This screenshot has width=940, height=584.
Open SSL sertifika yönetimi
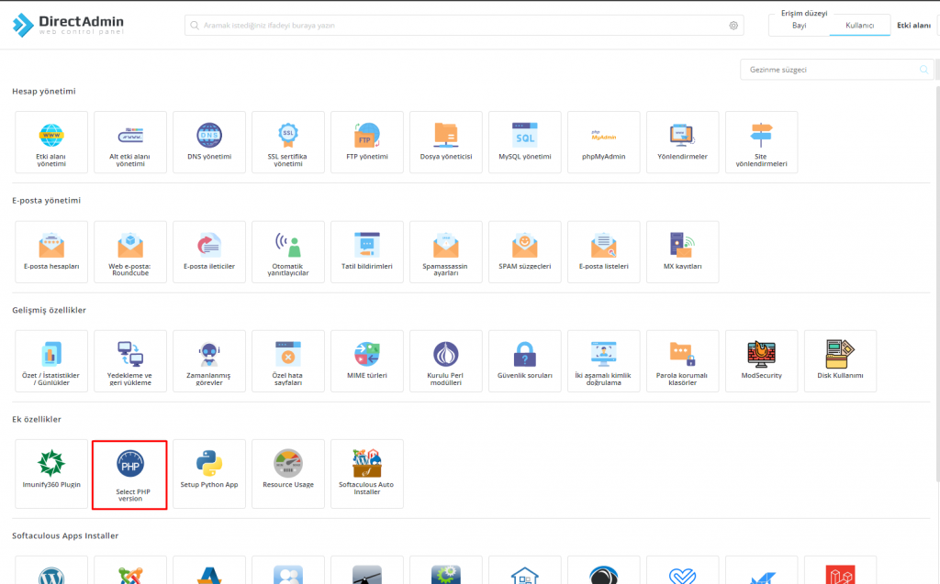(x=288, y=141)
